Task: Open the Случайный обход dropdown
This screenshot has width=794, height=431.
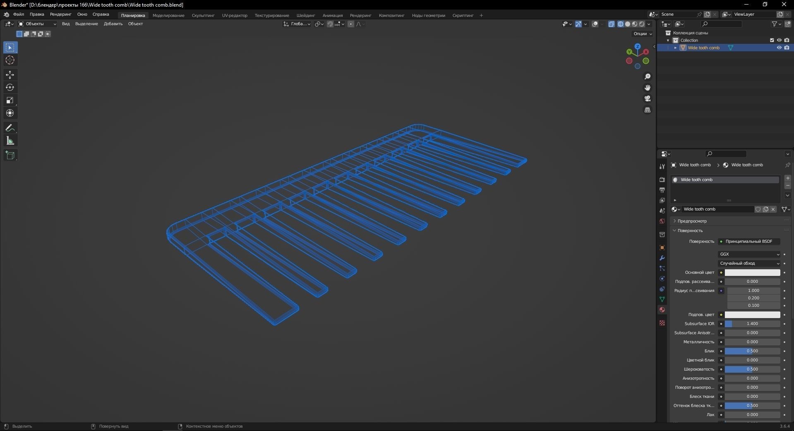Action: click(x=749, y=263)
